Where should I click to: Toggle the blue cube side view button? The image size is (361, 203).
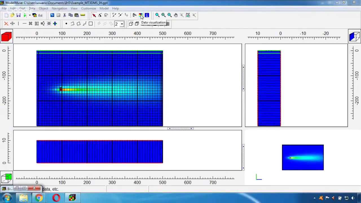click(355, 36)
